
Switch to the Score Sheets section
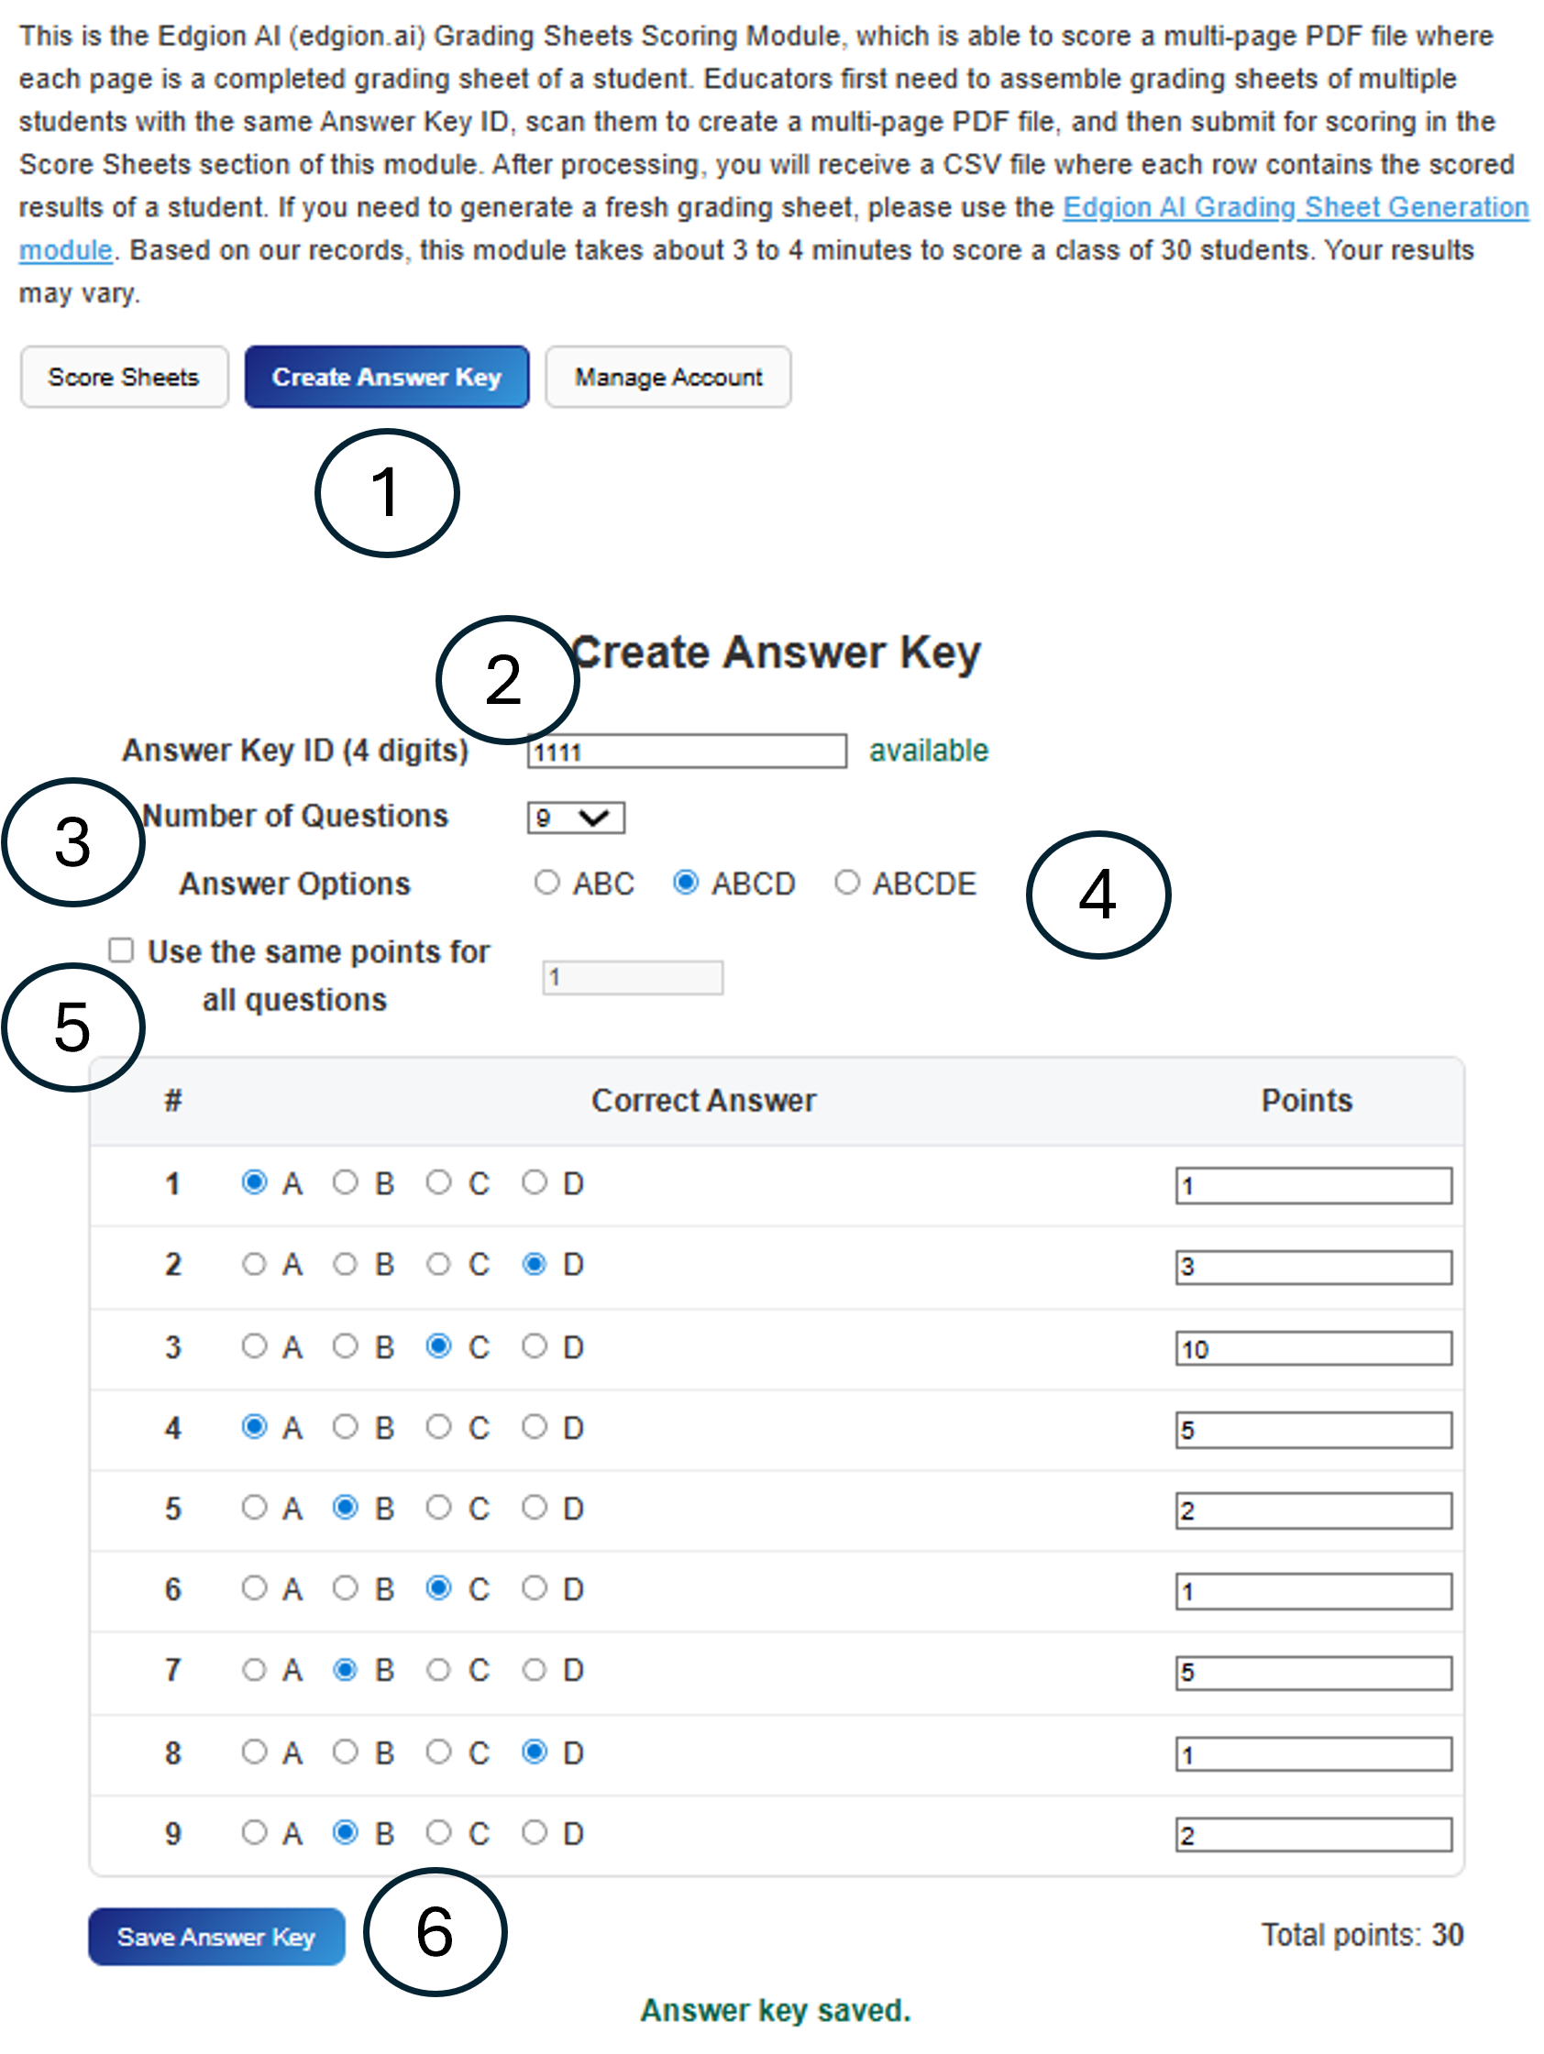(x=124, y=376)
